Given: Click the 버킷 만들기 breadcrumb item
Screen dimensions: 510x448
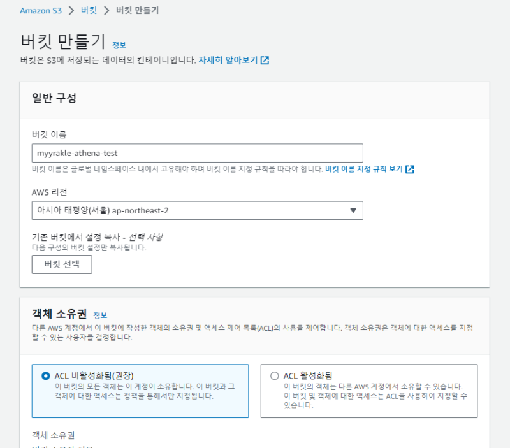Looking at the screenshot, I should point(138,11).
